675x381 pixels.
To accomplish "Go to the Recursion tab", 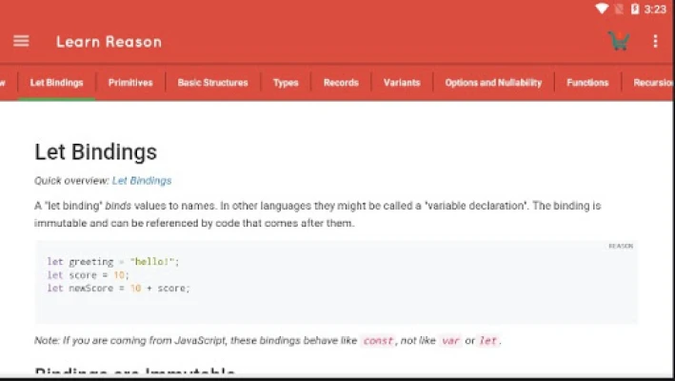I will (653, 83).
